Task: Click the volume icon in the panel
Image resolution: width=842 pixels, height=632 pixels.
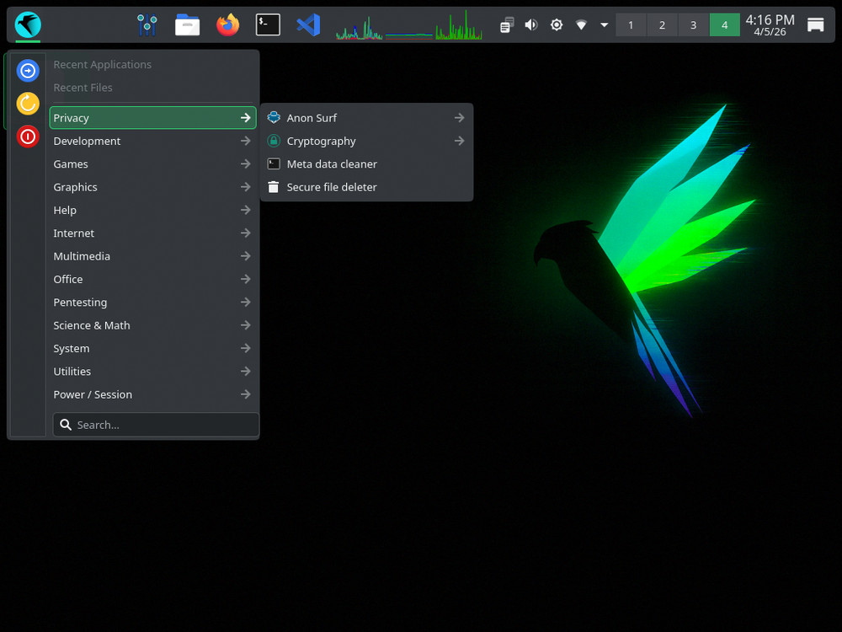Action: (530, 24)
